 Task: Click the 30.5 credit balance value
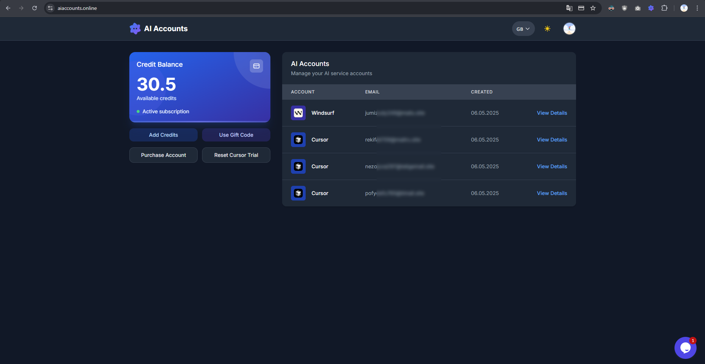coord(157,84)
